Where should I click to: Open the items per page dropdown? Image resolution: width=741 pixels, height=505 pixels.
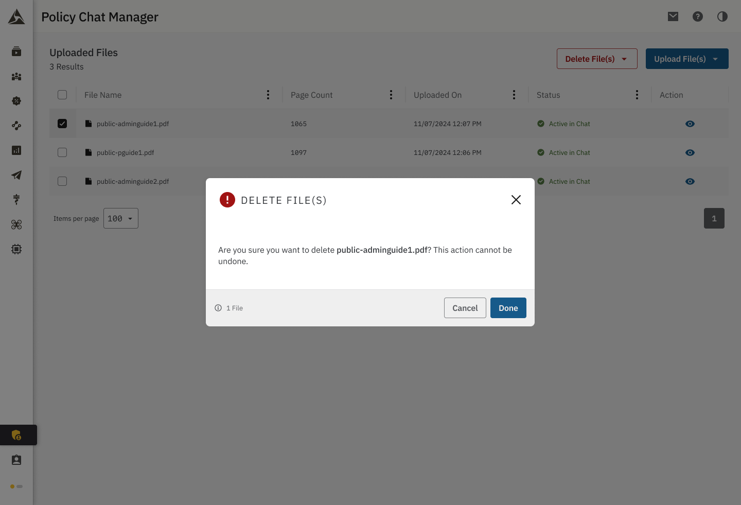(121, 218)
